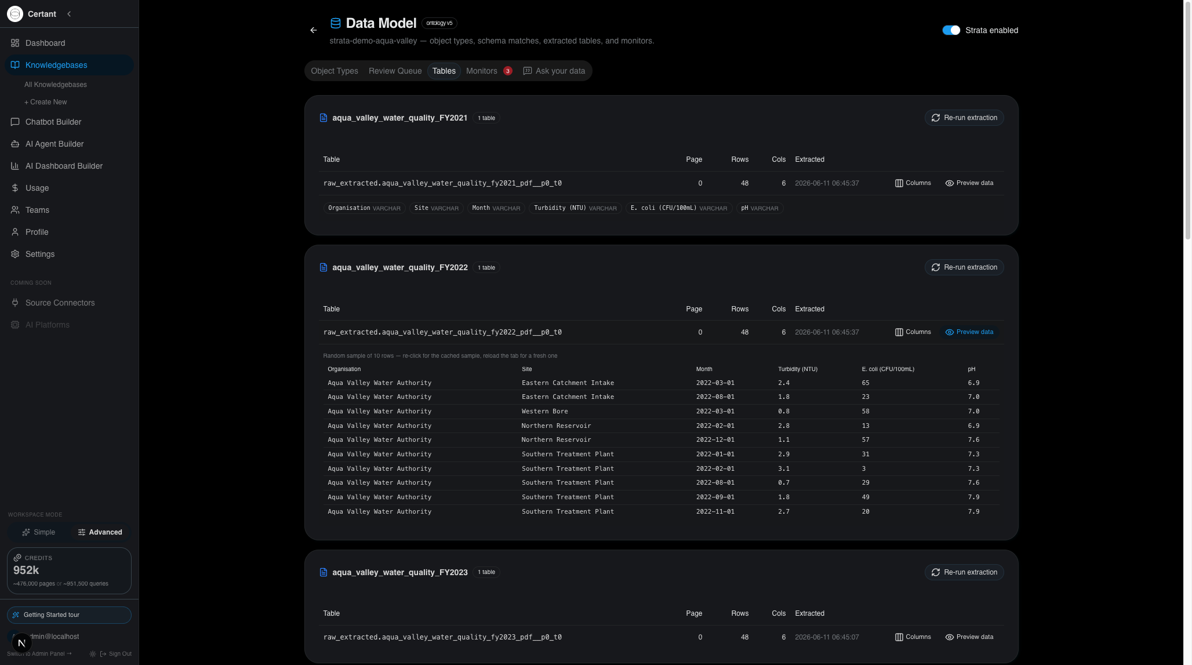Show preview data for fy2021 table
The image size is (1192, 665).
(x=969, y=183)
